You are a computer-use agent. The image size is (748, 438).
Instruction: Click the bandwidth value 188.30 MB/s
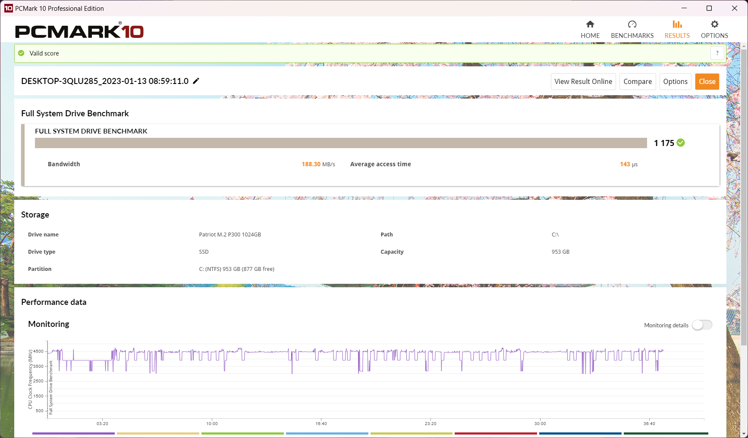(318, 164)
